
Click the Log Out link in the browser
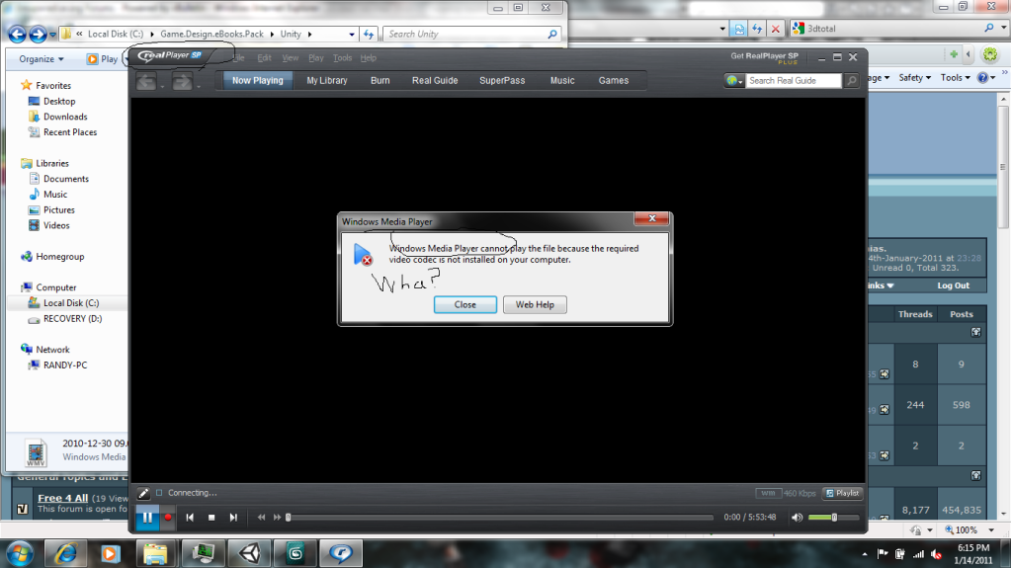[953, 285]
